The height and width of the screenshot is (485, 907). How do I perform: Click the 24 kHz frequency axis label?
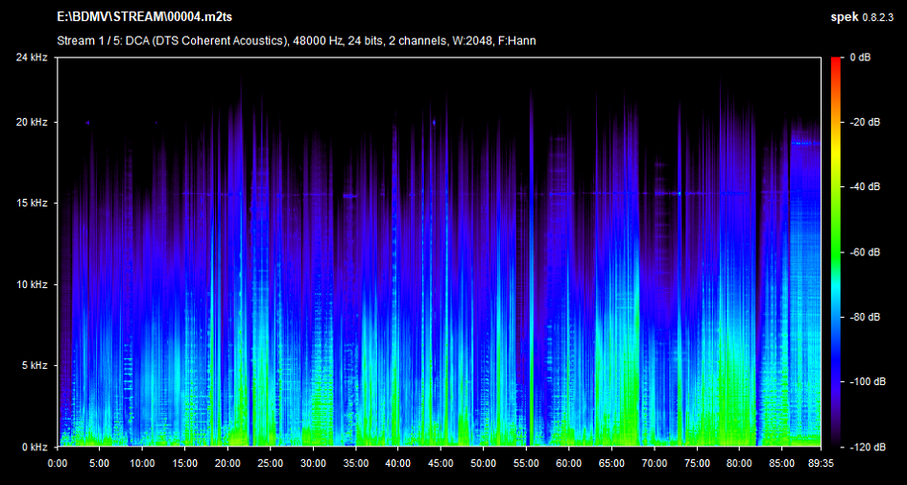click(x=32, y=58)
